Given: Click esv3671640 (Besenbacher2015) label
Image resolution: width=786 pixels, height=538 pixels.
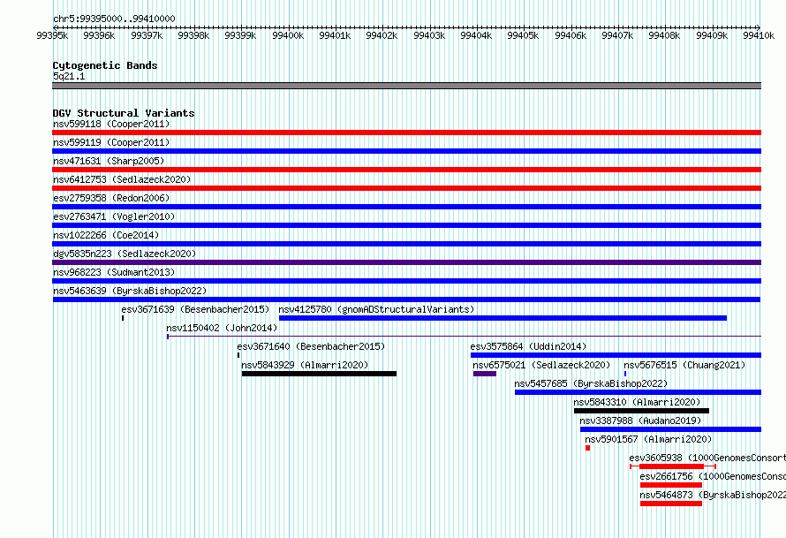Looking at the screenshot, I should (311, 346).
